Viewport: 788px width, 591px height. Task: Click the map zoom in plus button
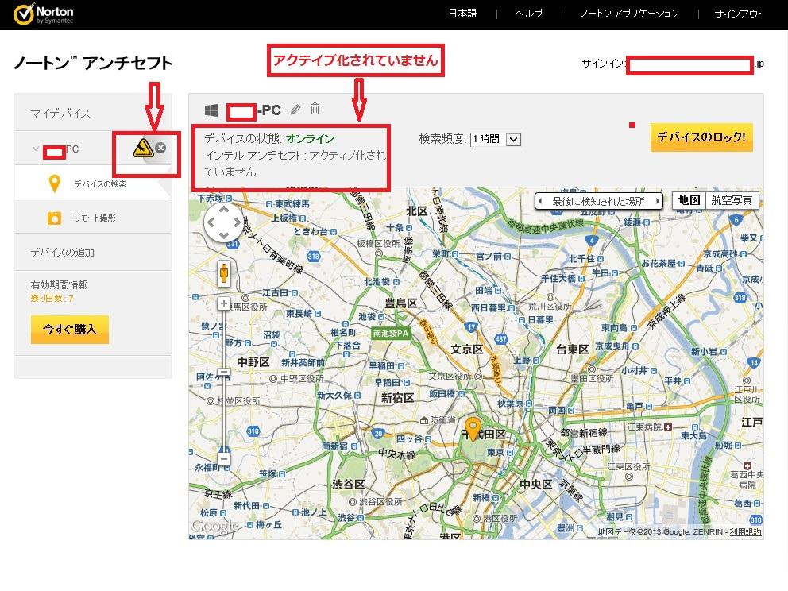(x=224, y=303)
